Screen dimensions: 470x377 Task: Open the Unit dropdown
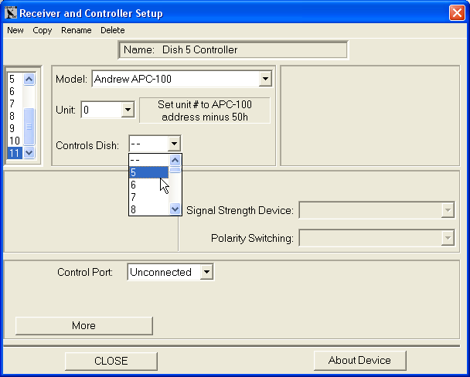(128, 110)
